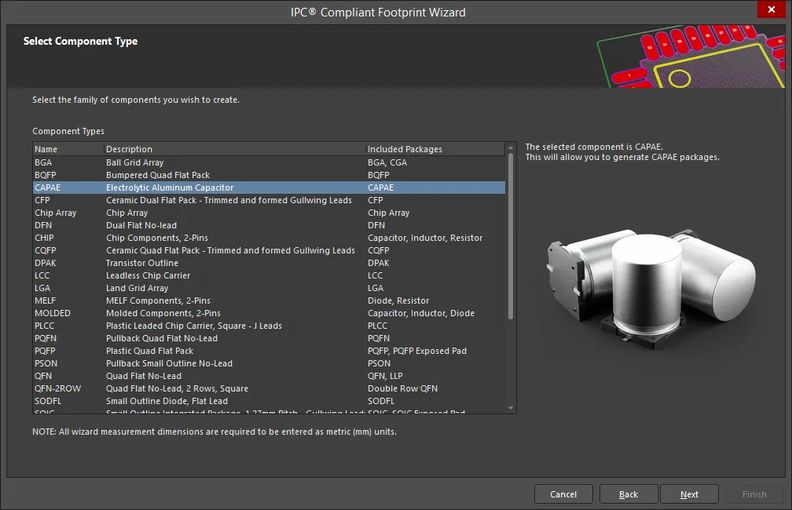792x510 pixels.
Task: Select the CFP component type
Action: pos(269,200)
